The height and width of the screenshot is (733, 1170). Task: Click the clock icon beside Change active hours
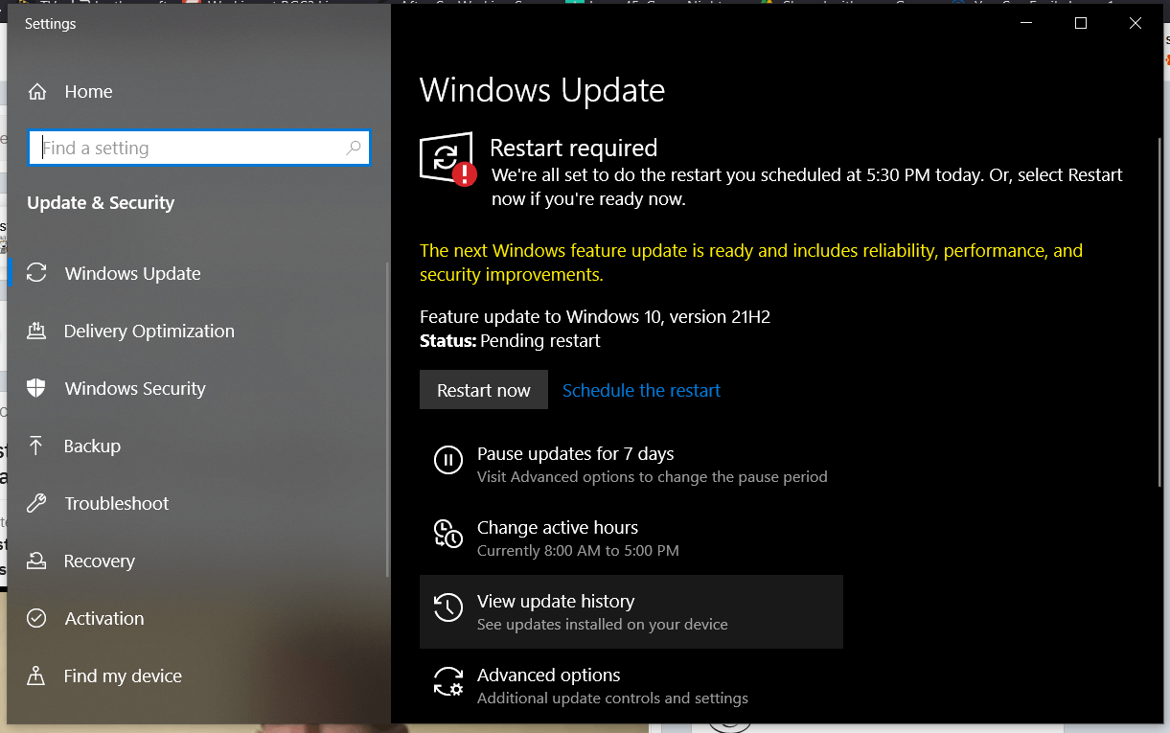click(447, 534)
